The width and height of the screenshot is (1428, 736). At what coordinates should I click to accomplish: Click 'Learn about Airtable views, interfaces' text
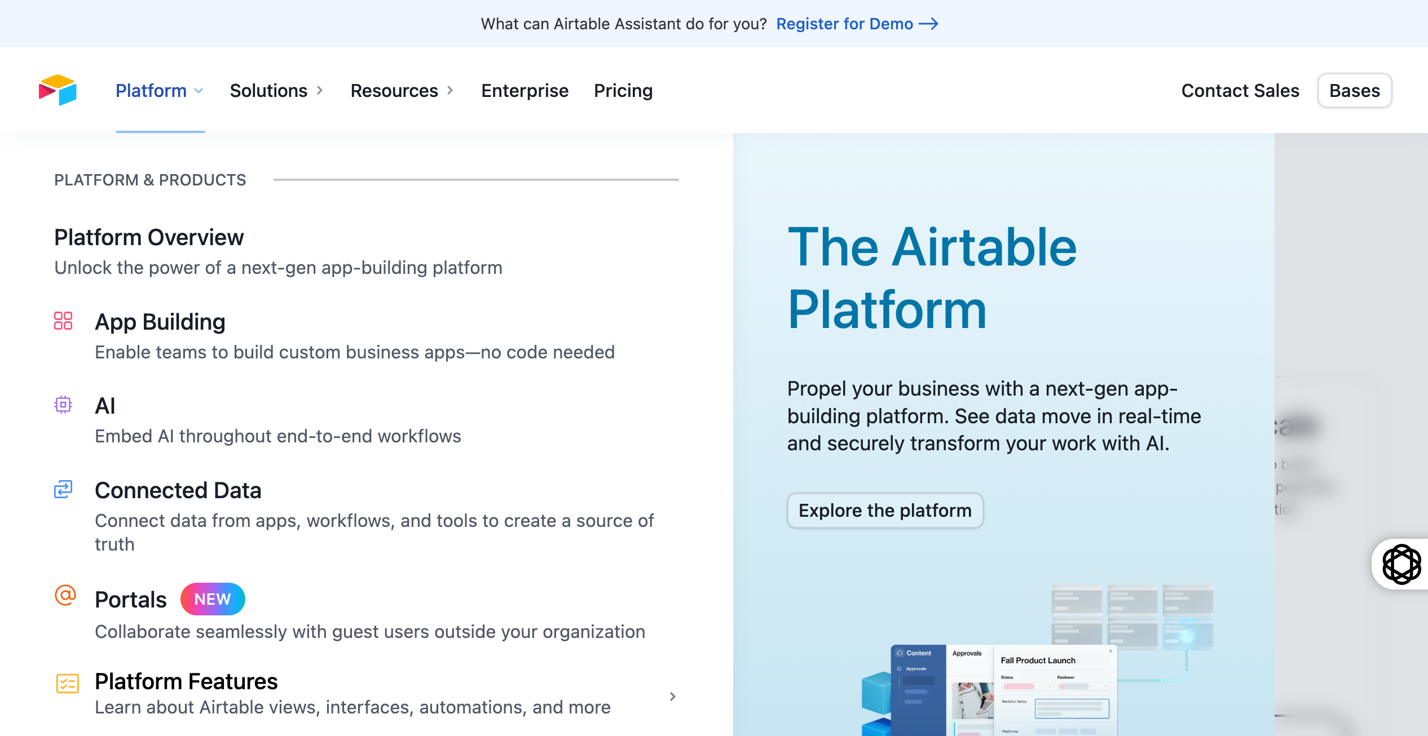click(353, 707)
